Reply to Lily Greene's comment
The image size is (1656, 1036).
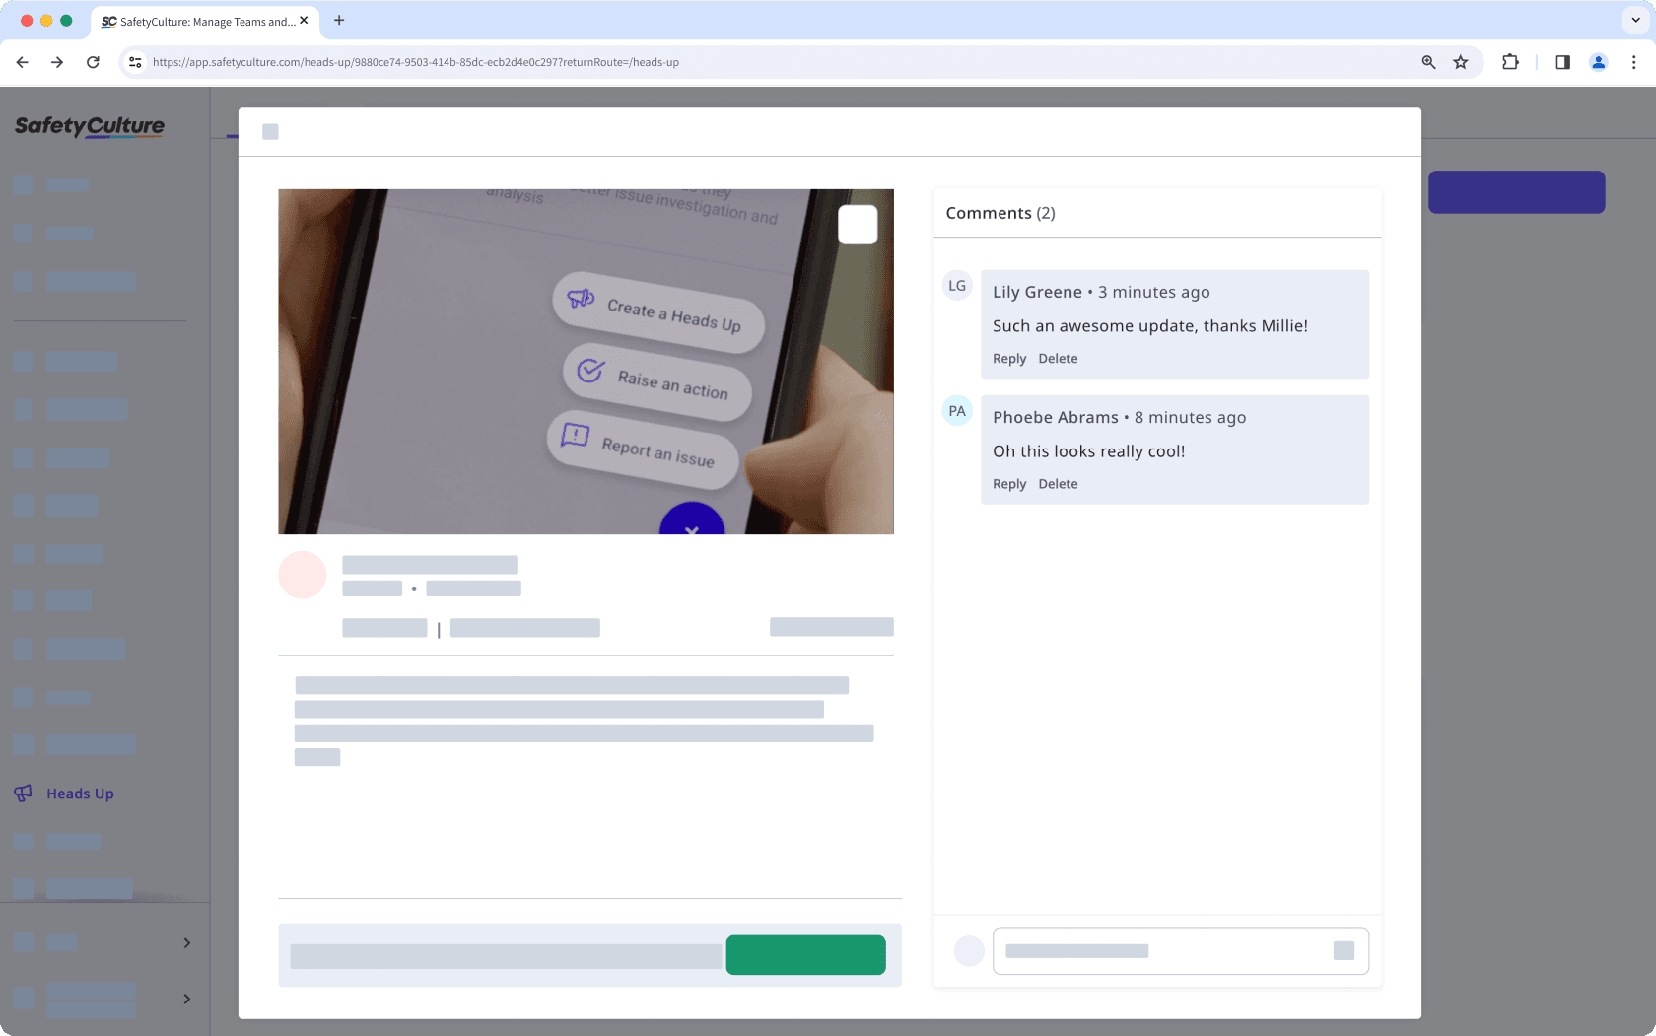pos(1008,359)
